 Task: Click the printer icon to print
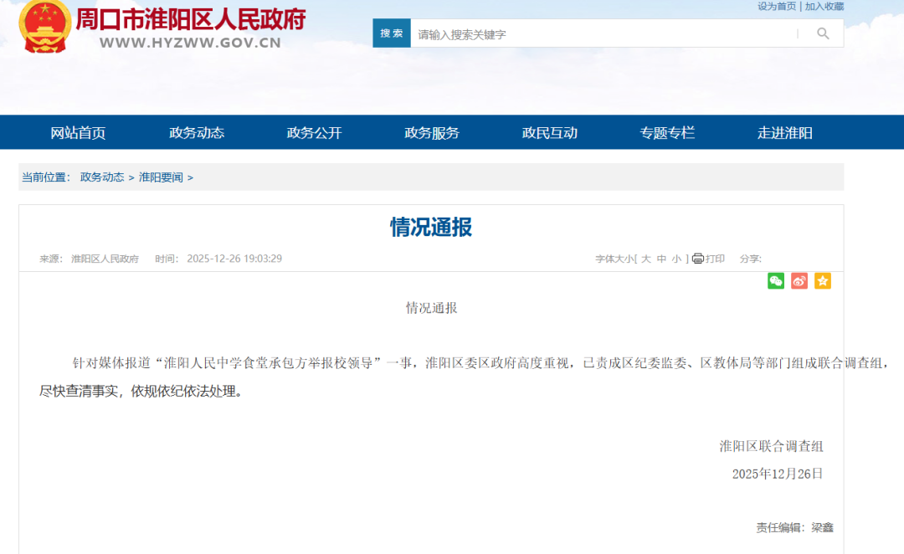(698, 259)
